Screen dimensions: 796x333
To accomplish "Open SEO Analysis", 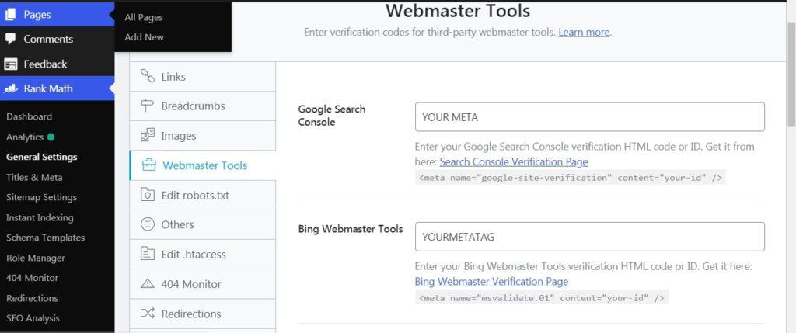I will pos(33,318).
